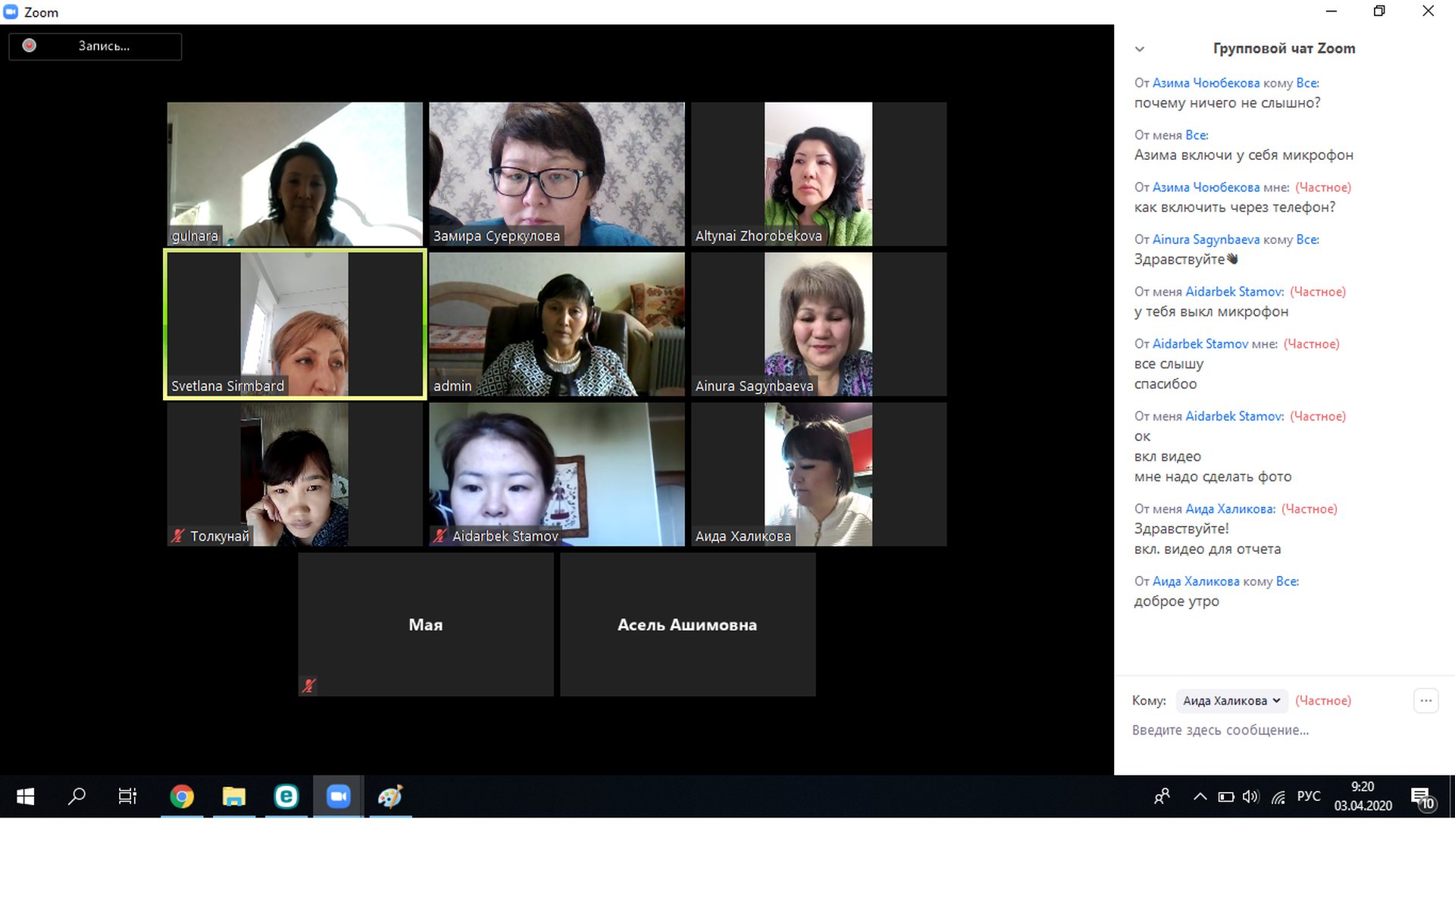This screenshot has height=920, width=1455.
Task: Click the muted microphone icon on Толкунай's tile
Action: [x=178, y=536]
